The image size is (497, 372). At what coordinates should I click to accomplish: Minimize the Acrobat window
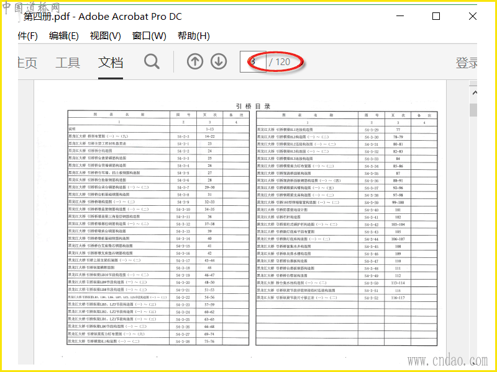(x=400, y=16)
